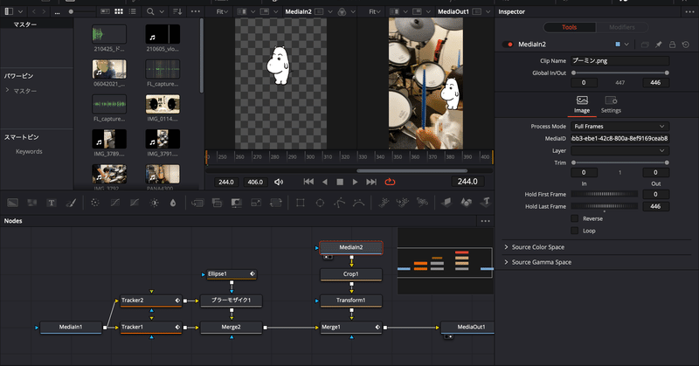Select the Settings tab in Inspector
Screen dimensions: 699x366
[x=611, y=105]
